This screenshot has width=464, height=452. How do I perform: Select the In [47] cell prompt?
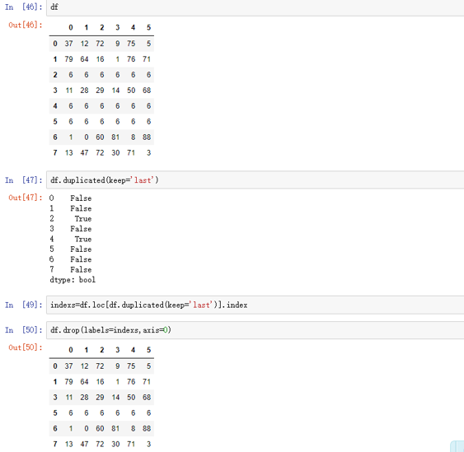point(24,179)
